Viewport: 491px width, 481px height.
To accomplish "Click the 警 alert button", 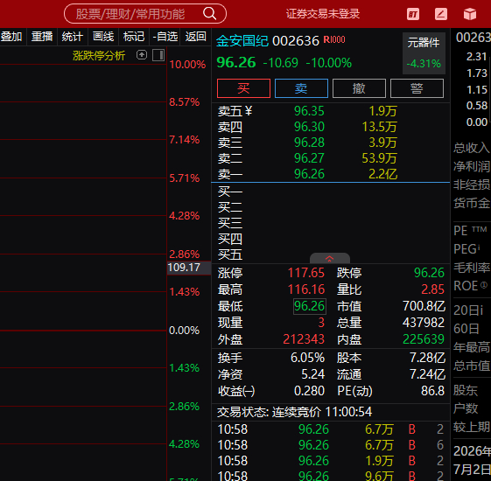I will coord(417,88).
